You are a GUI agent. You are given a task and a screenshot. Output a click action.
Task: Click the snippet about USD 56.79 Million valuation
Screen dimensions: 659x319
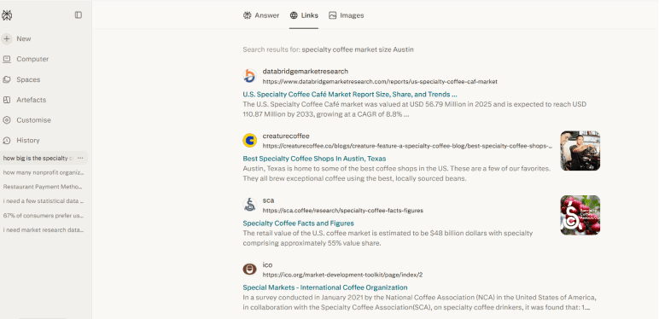pyautogui.click(x=414, y=109)
